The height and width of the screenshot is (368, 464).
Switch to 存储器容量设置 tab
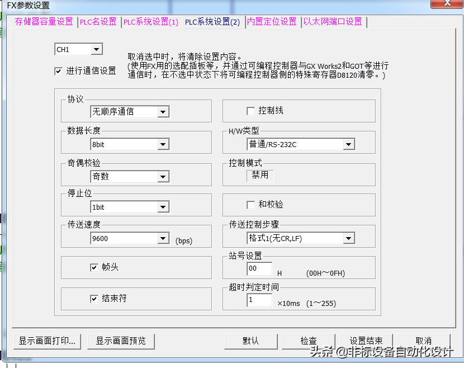(44, 22)
